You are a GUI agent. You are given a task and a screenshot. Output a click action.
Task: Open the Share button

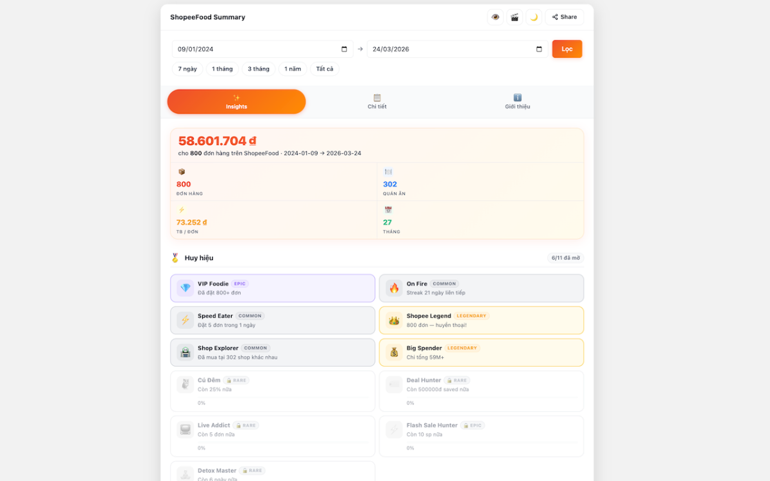(565, 17)
